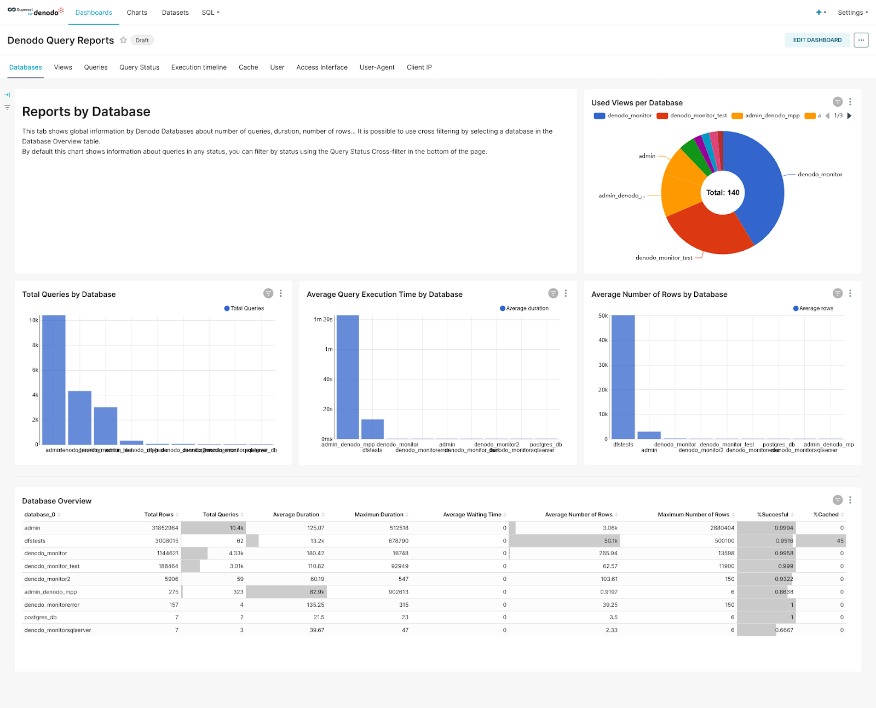
Task: Click tallest bar in Total Queries chart
Action: coord(54,380)
